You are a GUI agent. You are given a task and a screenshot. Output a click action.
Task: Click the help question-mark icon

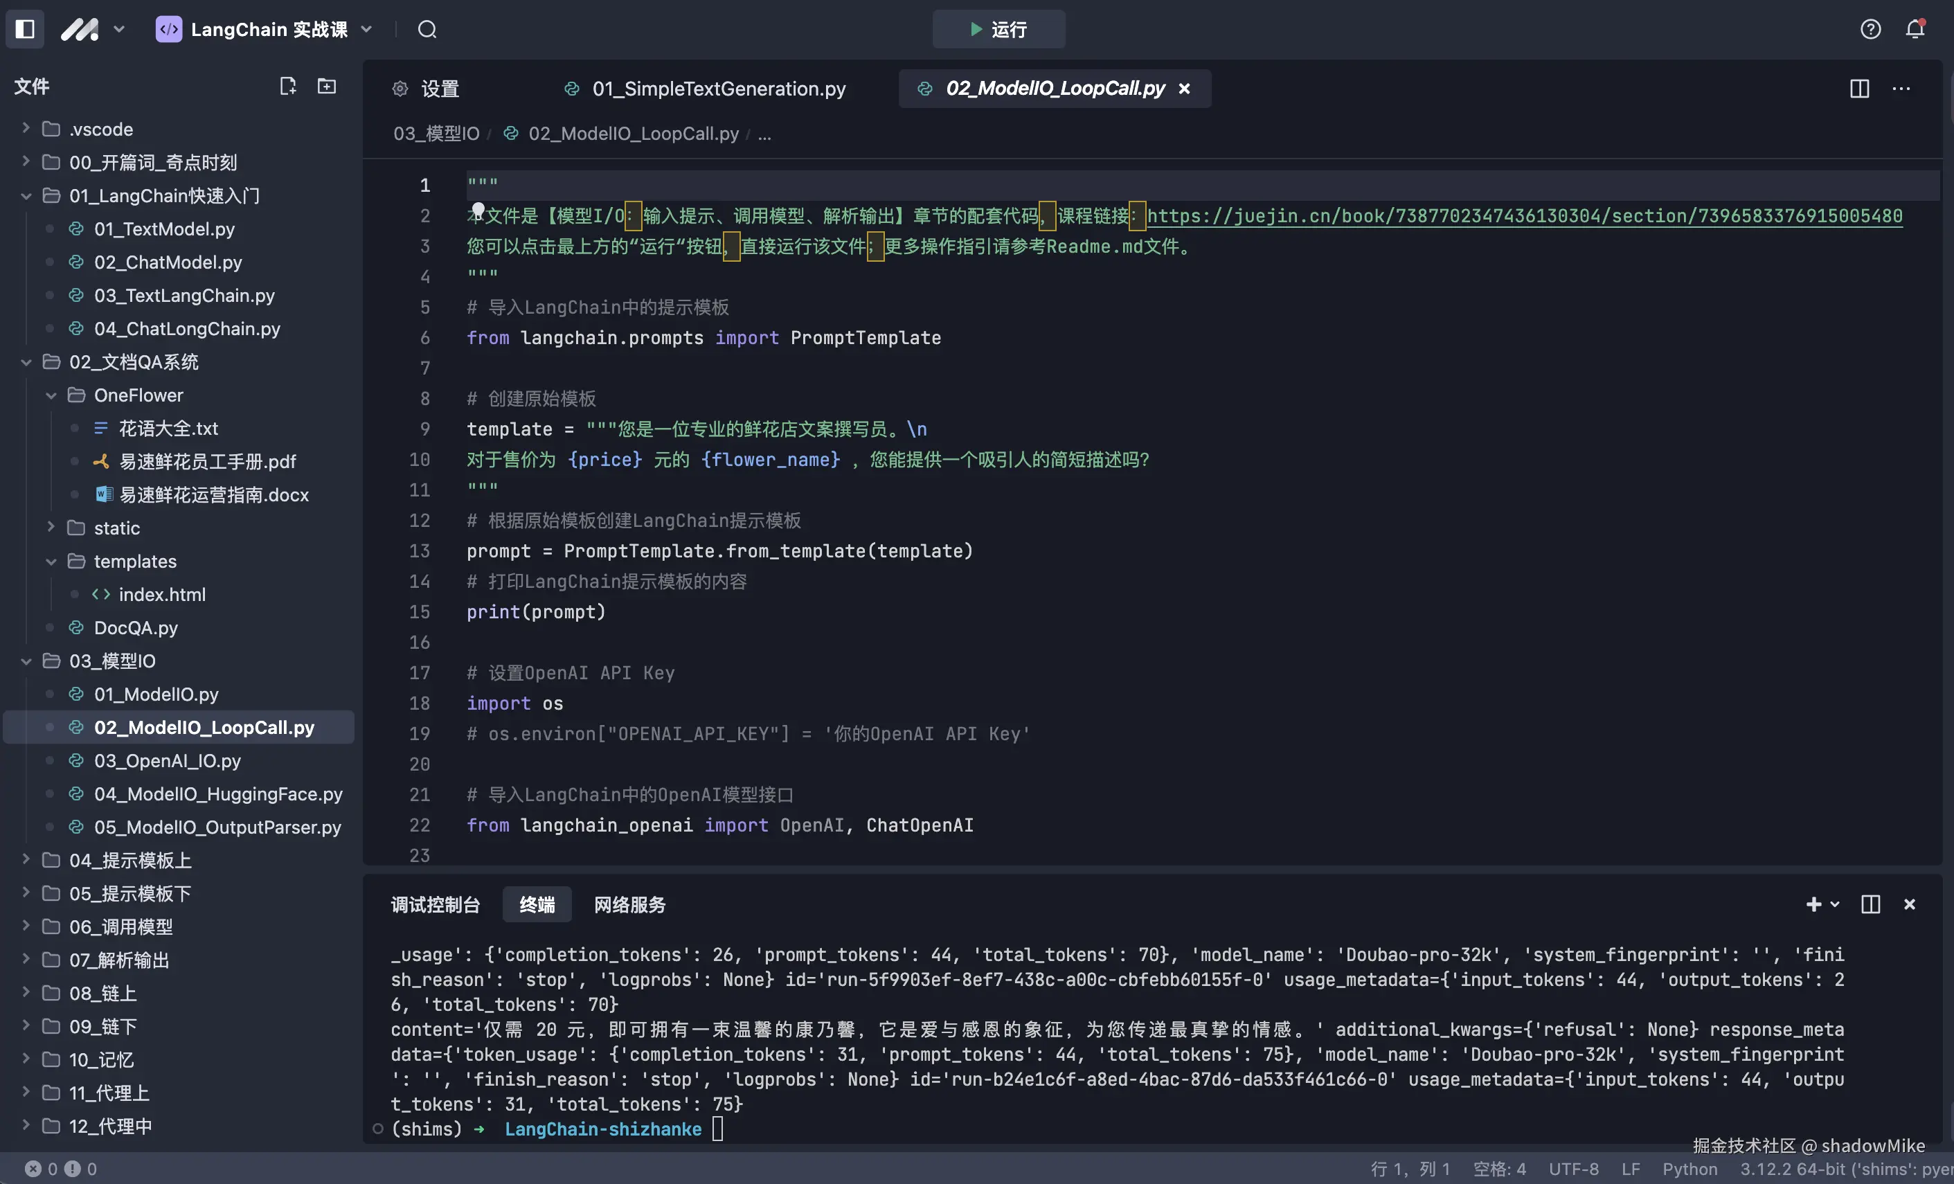[1871, 28]
